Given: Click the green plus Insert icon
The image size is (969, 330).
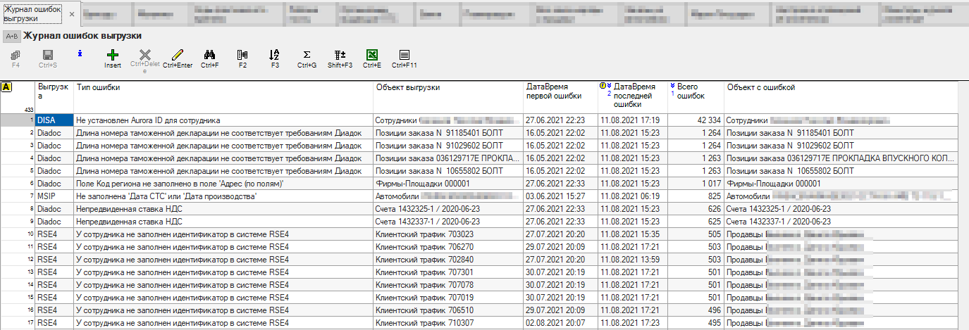Looking at the screenshot, I should pyautogui.click(x=113, y=55).
